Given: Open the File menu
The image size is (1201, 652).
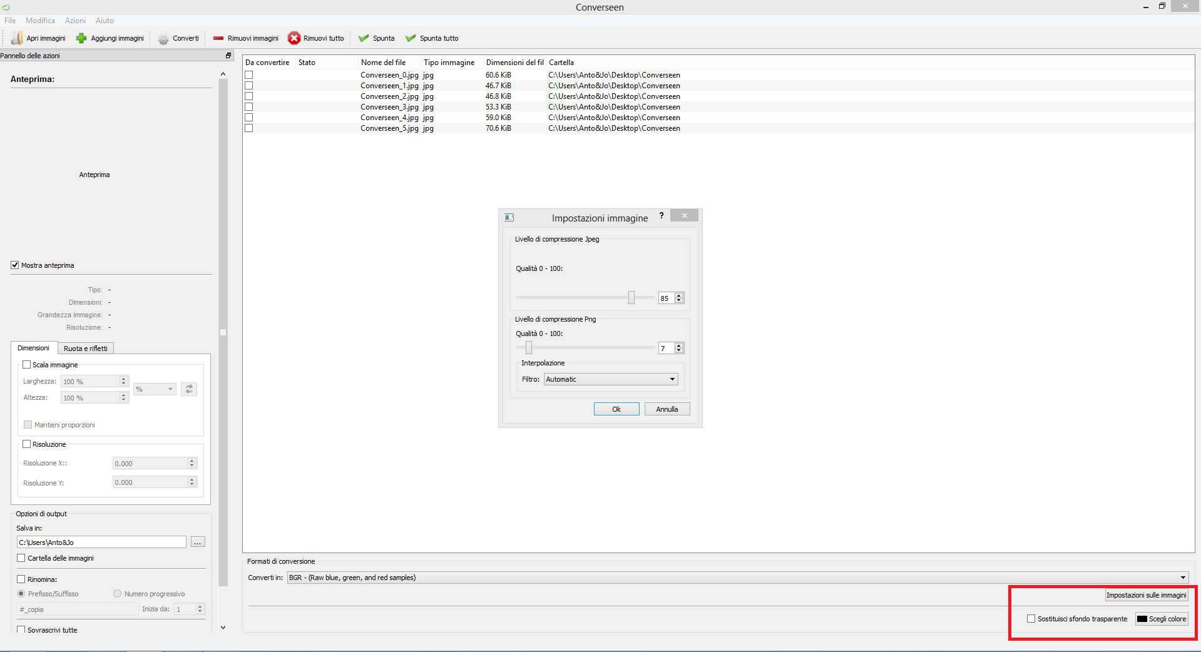Looking at the screenshot, I should click(10, 21).
